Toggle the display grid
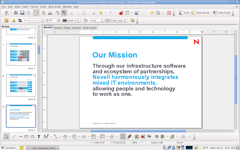 click(x=144, y=13)
